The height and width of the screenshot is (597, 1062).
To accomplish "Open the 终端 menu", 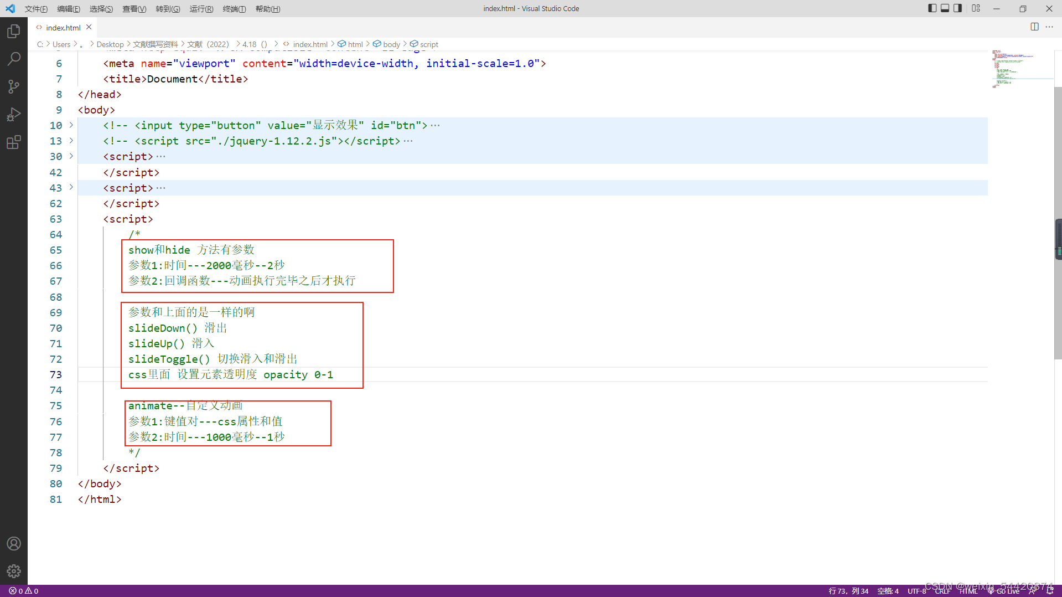I will pos(234,8).
